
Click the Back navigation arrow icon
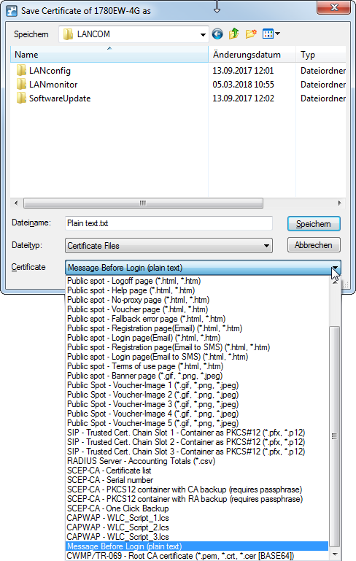[217, 34]
